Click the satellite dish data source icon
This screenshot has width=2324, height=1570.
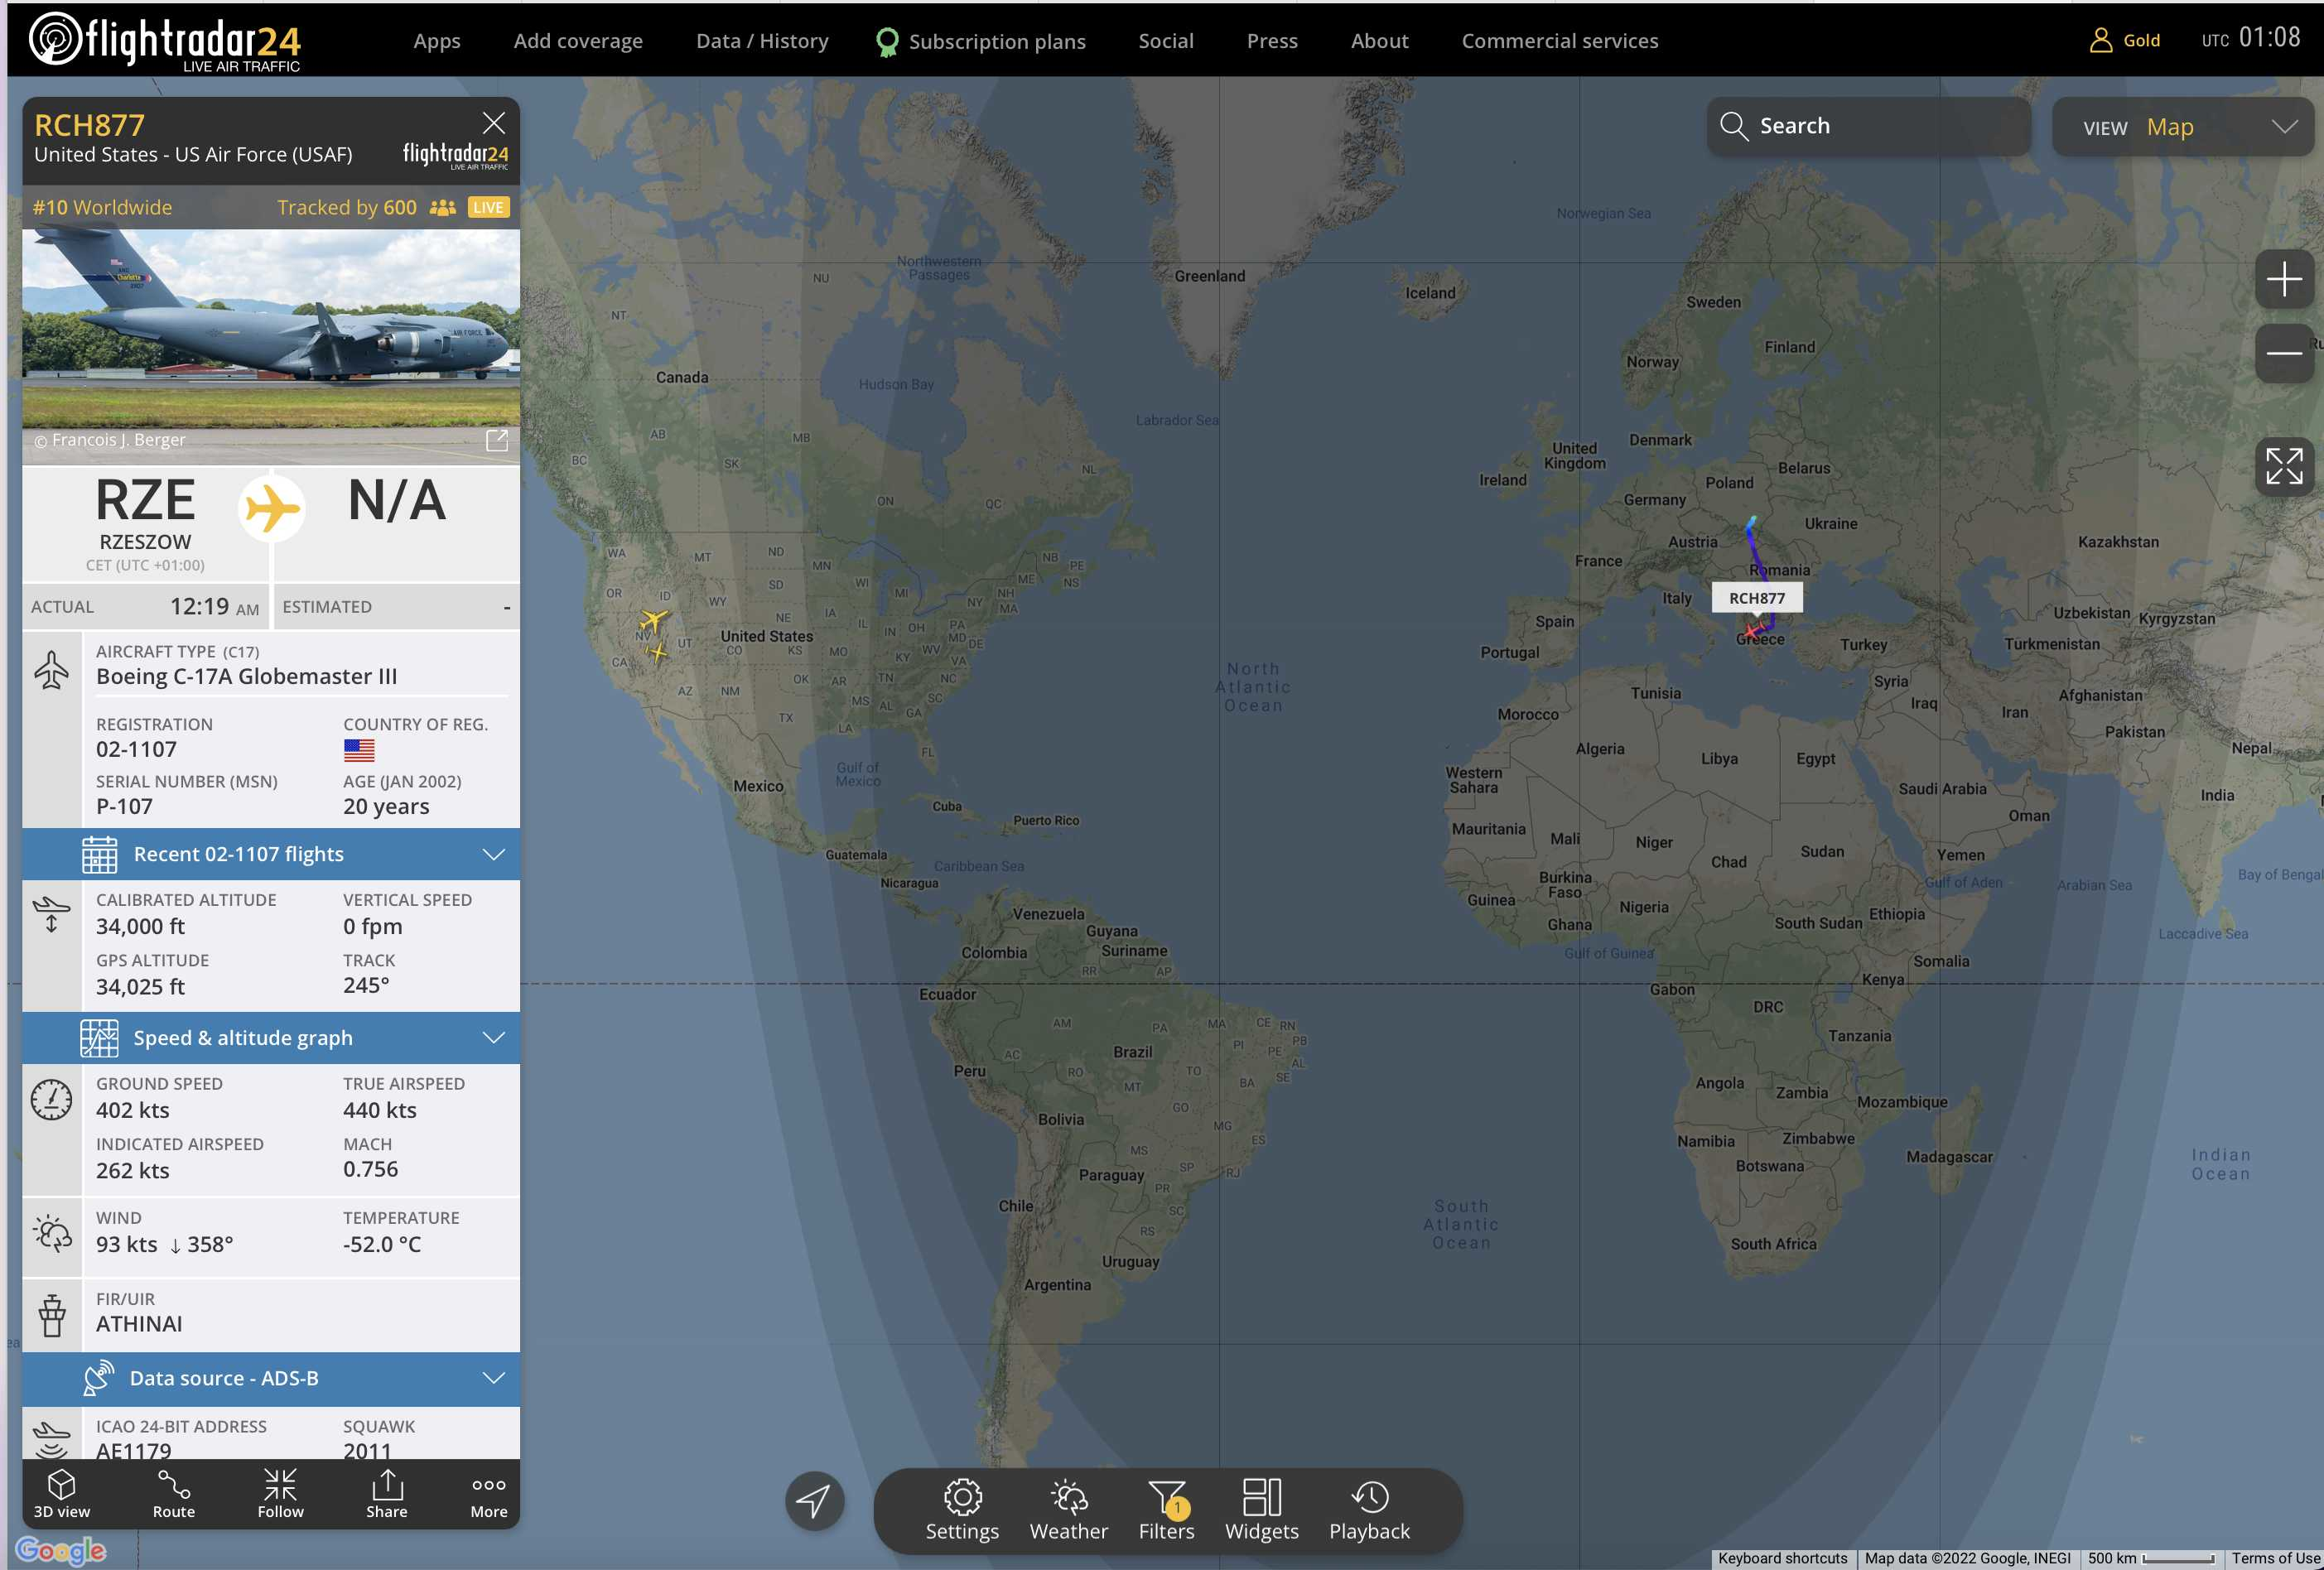point(98,1378)
